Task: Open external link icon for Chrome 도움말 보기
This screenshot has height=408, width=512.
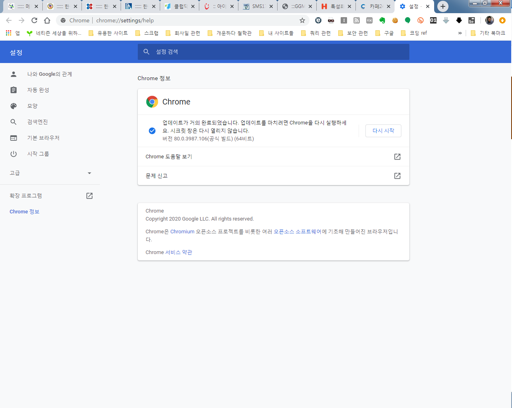Action: pos(397,157)
